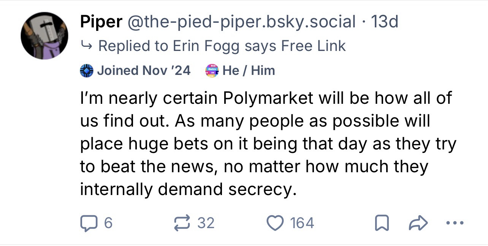This screenshot has width=488, height=246.
Task: Click the like count 164
Action: 302,222
